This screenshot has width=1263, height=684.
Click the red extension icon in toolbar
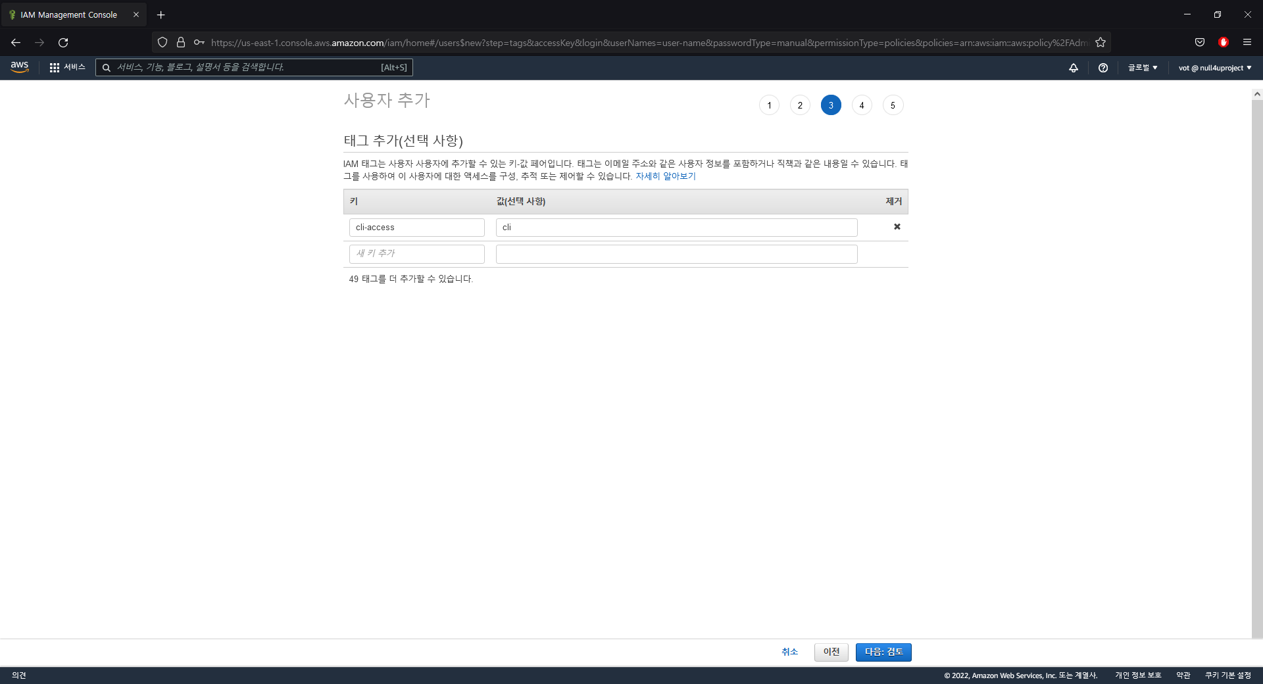(x=1224, y=43)
